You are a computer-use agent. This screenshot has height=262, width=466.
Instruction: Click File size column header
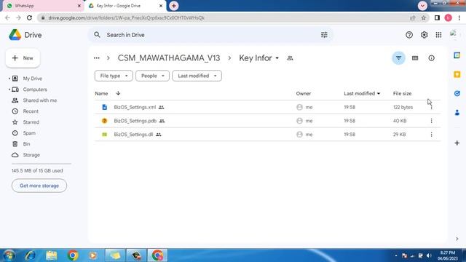[402, 94]
